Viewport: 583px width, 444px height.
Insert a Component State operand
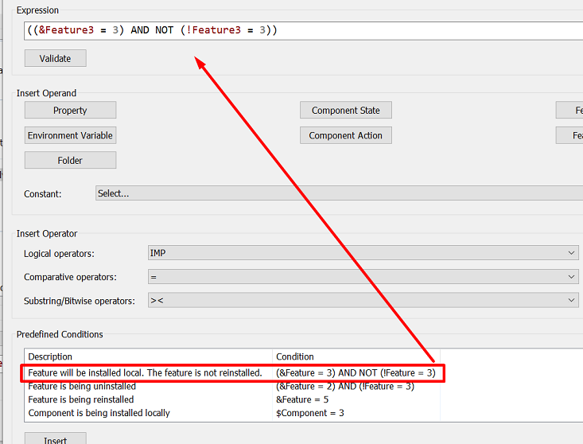point(345,111)
